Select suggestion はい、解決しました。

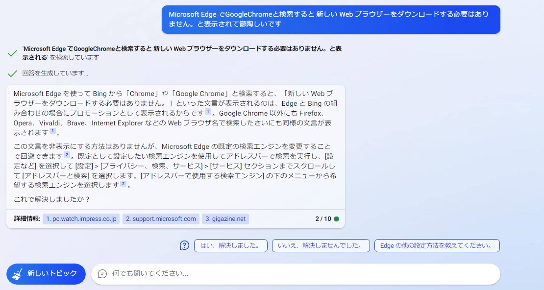pos(231,245)
